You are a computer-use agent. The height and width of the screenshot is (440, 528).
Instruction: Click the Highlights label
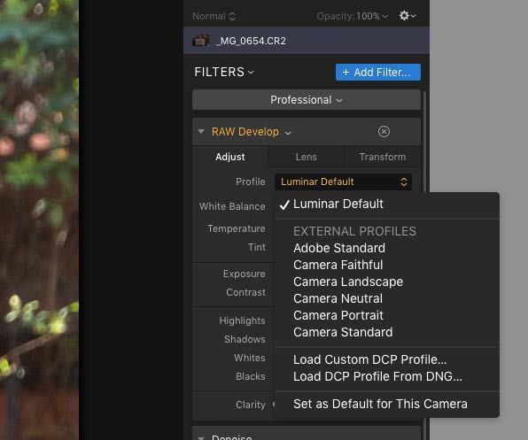pos(242,320)
